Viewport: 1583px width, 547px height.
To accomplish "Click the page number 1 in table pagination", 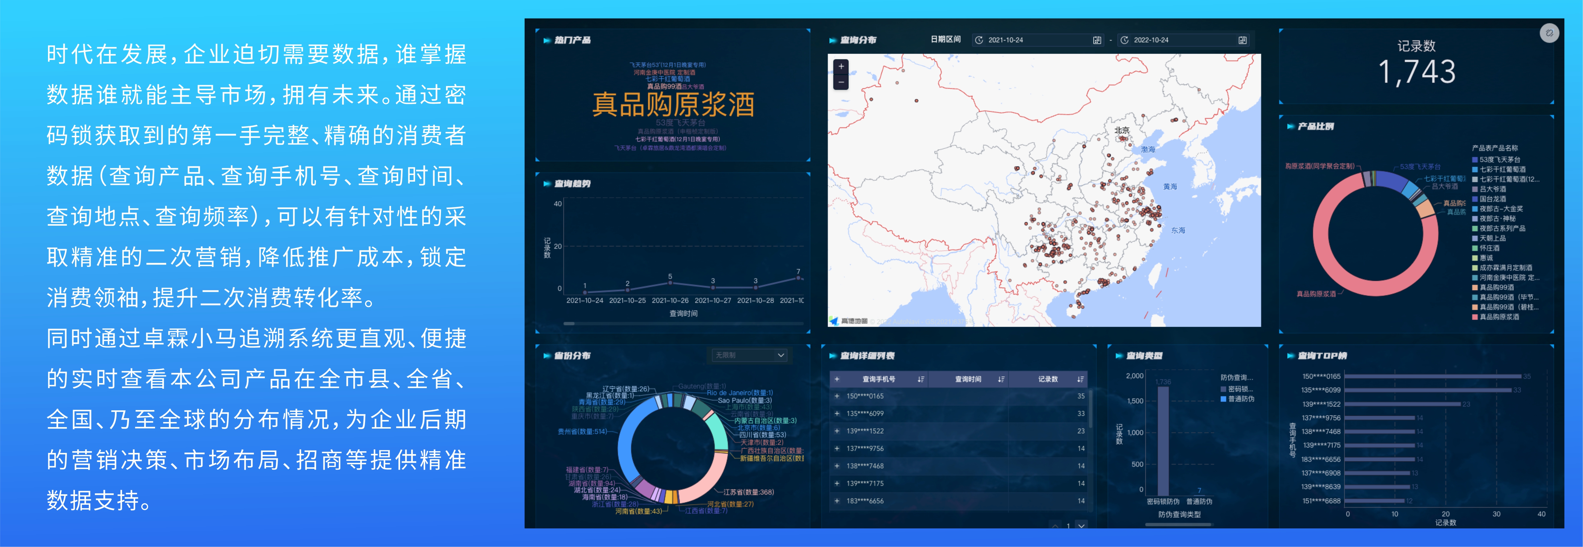I will point(1069,526).
